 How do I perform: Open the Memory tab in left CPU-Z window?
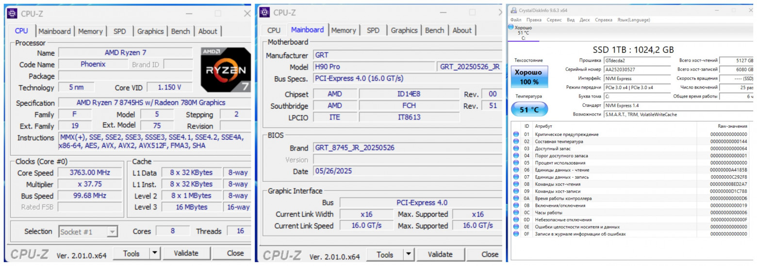pyautogui.click(x=90, y=31)
